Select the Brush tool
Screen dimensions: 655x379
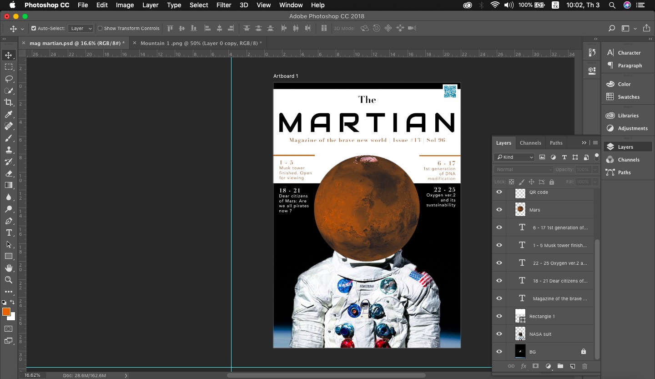[9, 138]
